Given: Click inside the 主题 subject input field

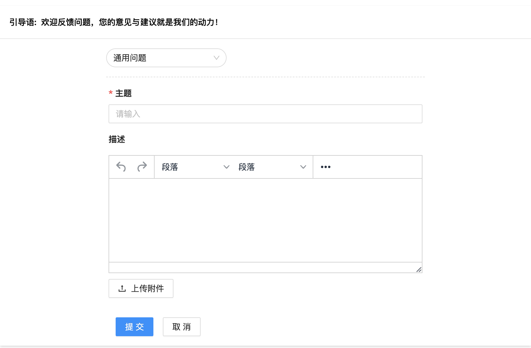Looking at the screenshot, I should coord(265,114).
